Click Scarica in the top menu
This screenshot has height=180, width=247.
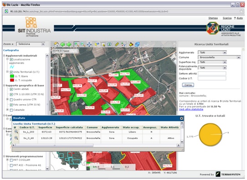tap(227, 18)
